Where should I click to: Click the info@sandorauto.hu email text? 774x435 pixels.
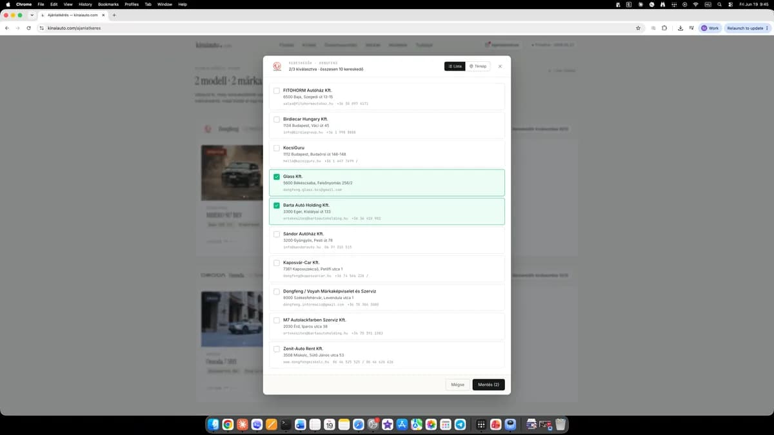click(x=302, y=247)
